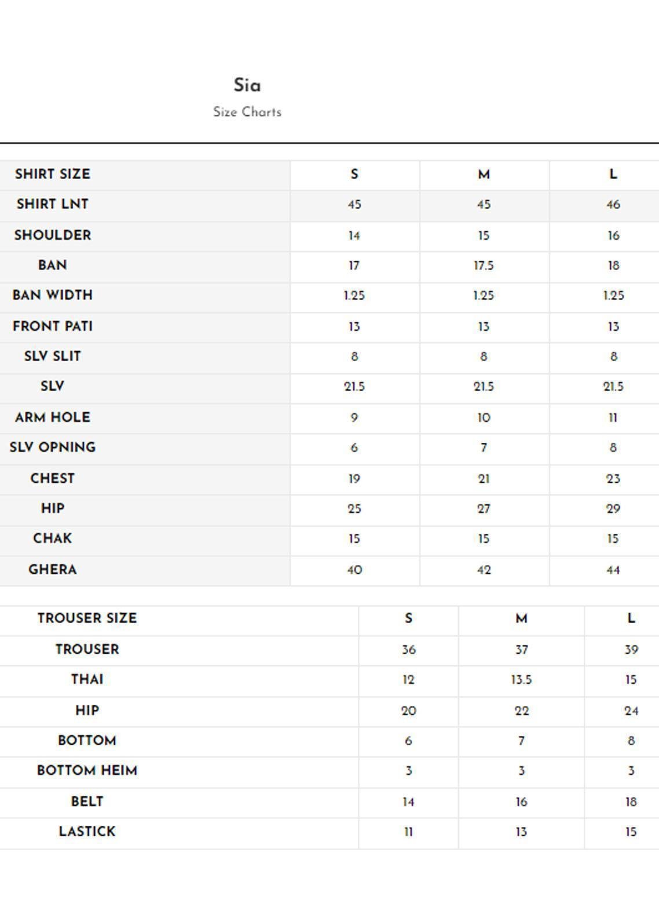Click the SLV OPNING row label

pos(53,447)
